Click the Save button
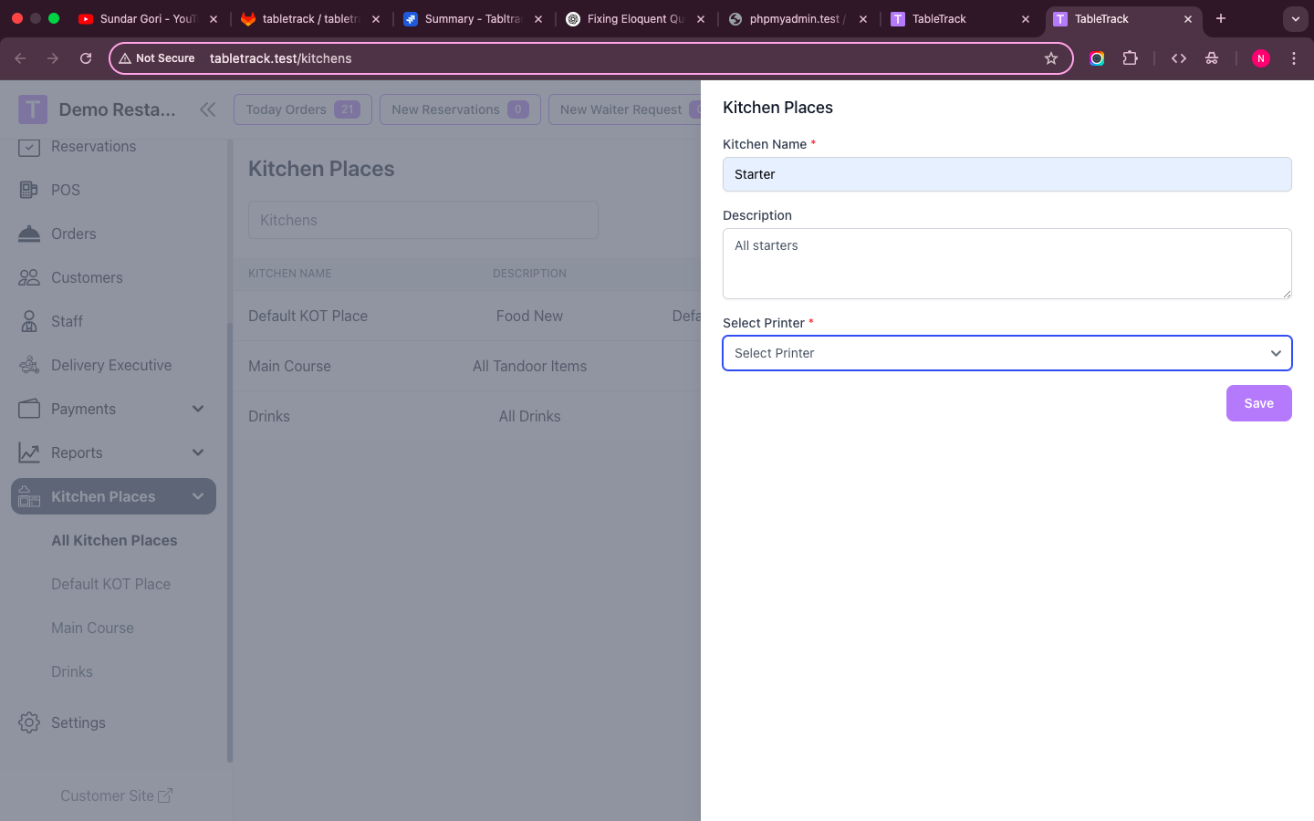This screenshot has width=1314, height=821. pos(1258,402)
